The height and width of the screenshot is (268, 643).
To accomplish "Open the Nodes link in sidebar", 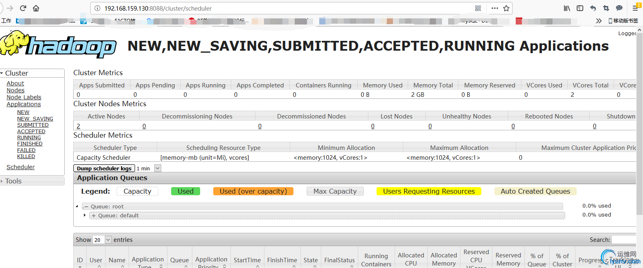I will [16, 90].
